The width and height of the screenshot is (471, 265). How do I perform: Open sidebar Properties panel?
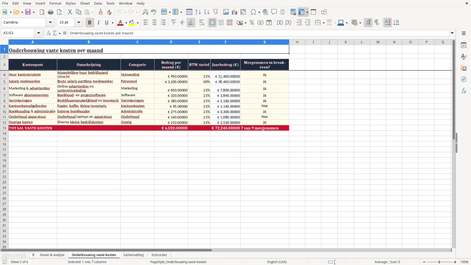(464, 45)
